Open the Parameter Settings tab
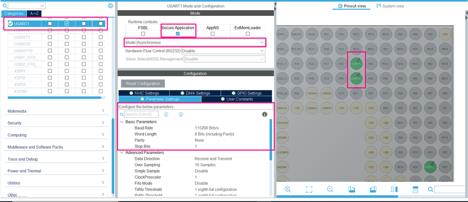The height and width of the screenshot is (202, 468). click(x=160, y=99)
